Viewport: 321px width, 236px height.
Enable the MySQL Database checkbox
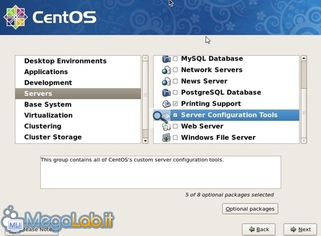[x=175, y=58]
